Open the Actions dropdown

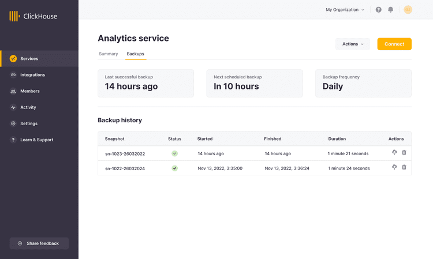[353, 44]
